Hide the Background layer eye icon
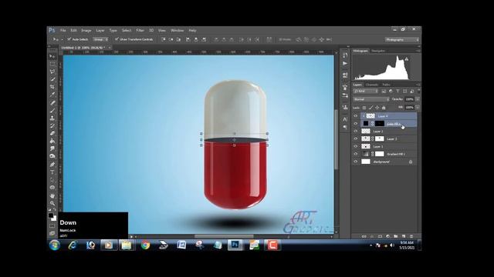This screenshot has width=494, height=277. [x=356, y=162]
